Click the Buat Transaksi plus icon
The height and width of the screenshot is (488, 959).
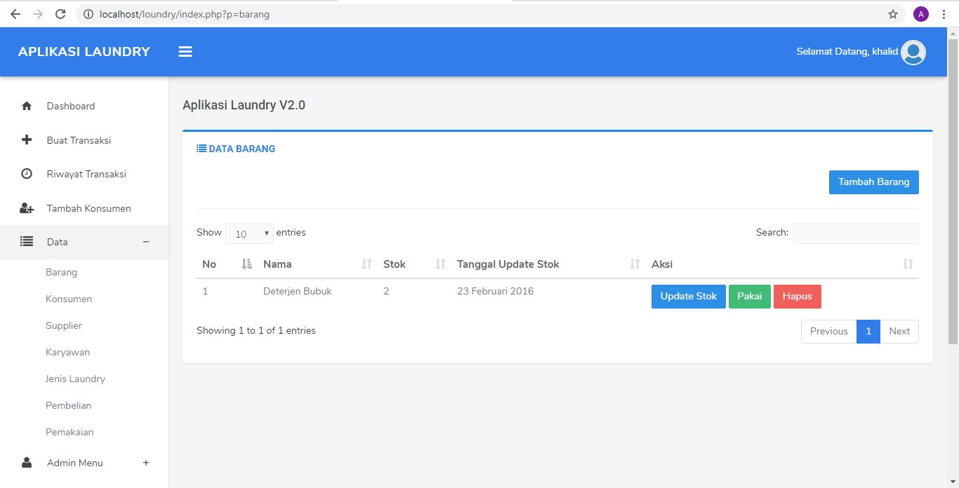coord(27,140)
